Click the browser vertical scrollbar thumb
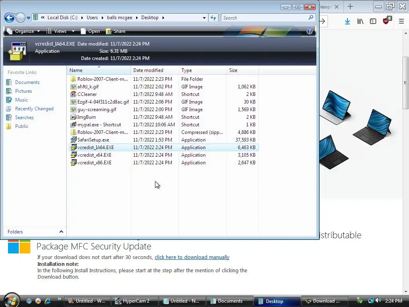The width and height of the screenshot is (409, 307). [405, 83]
